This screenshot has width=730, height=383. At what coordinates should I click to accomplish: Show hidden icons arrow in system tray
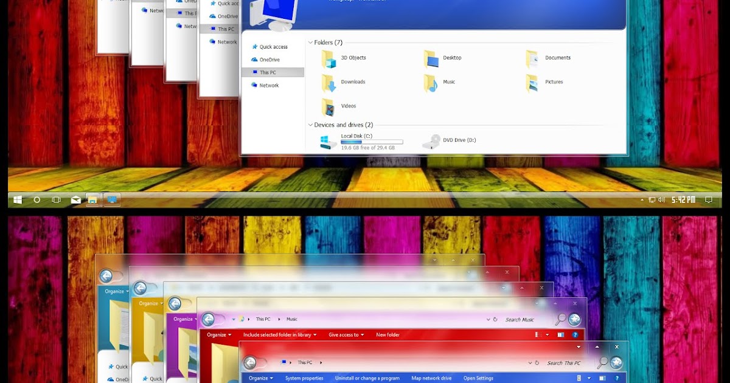pos(642,200)
